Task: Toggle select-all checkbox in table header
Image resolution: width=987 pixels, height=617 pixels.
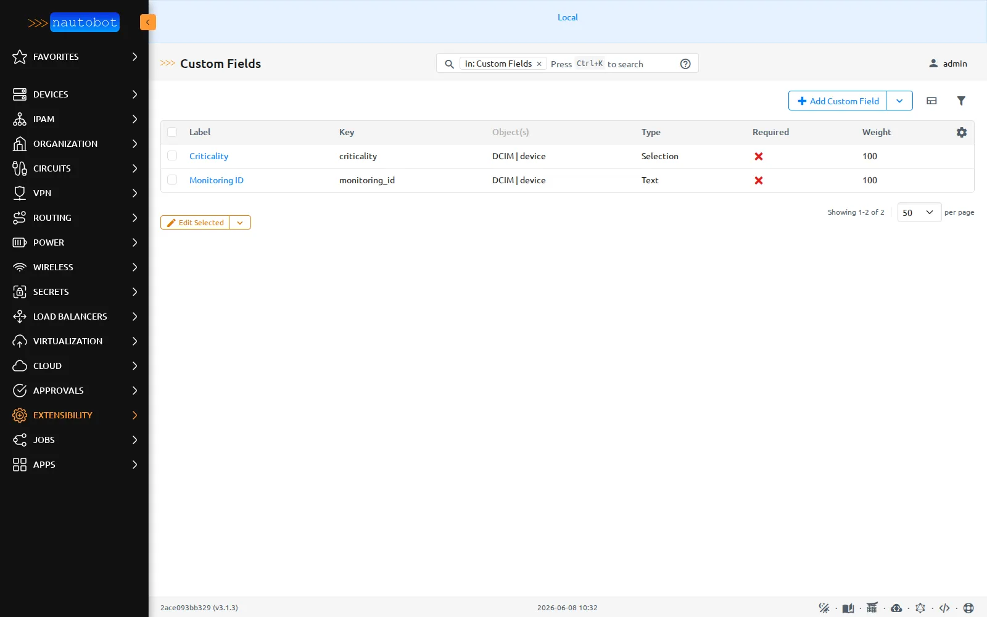Action: tap(172, 132)
